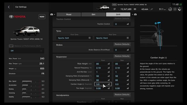Edit front Damping Ratio (Rebound) 88

[x=103, y=80]
